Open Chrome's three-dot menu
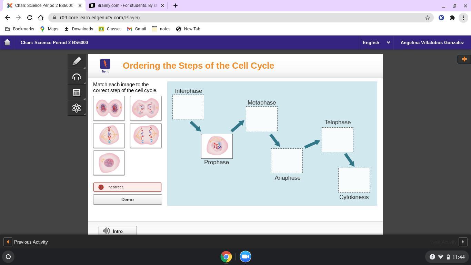Image resolution: width=471 pixels, height=265 pixels. point(463,18)
